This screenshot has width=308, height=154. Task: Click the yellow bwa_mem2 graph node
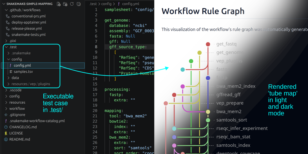point(208,112)
